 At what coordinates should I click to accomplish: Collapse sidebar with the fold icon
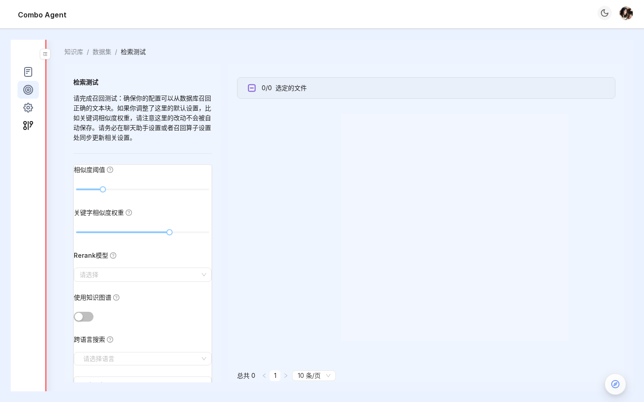click(x=45, y=54)
